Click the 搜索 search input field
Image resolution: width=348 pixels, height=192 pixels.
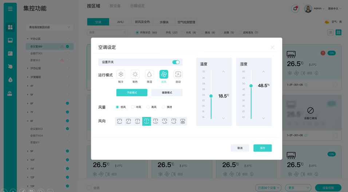tap(107, 32)
